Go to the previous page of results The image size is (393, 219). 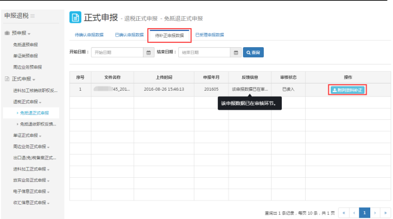[354, 213]
